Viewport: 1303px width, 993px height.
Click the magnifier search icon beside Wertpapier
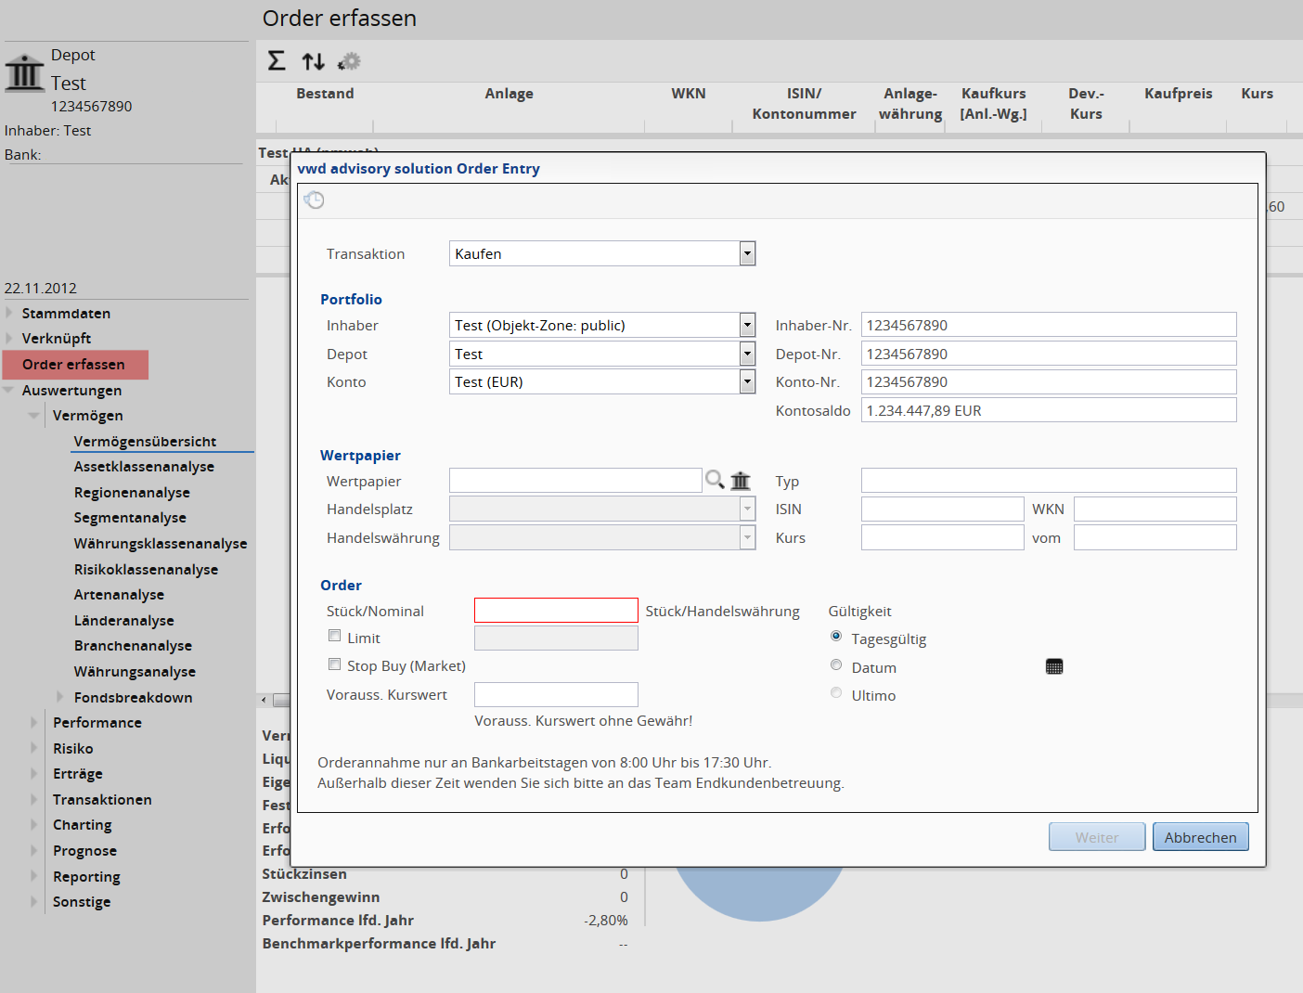(x=715, y=480)
